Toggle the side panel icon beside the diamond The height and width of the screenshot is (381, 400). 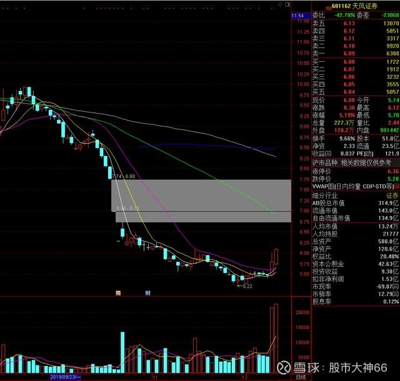point(287,4)
